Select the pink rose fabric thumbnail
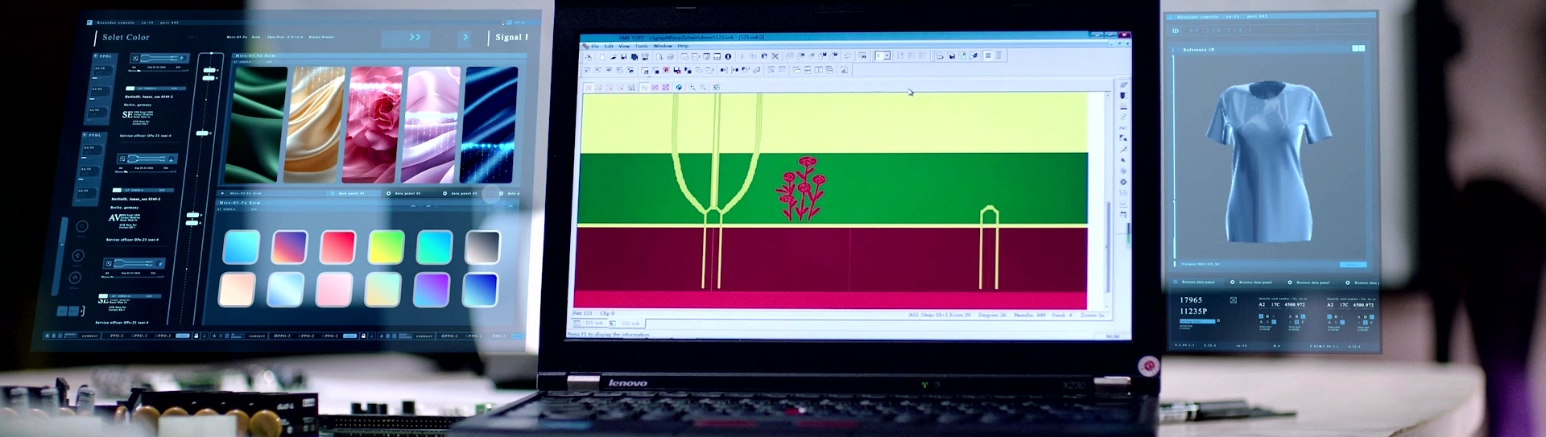 374,125
